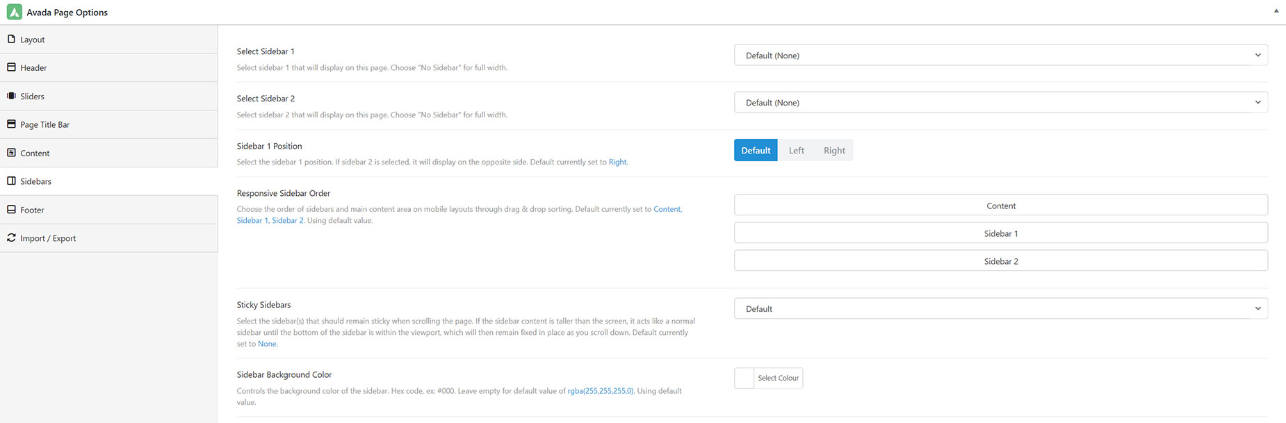
Task: Open the Import / Export tab
Action: click(108, 238)
